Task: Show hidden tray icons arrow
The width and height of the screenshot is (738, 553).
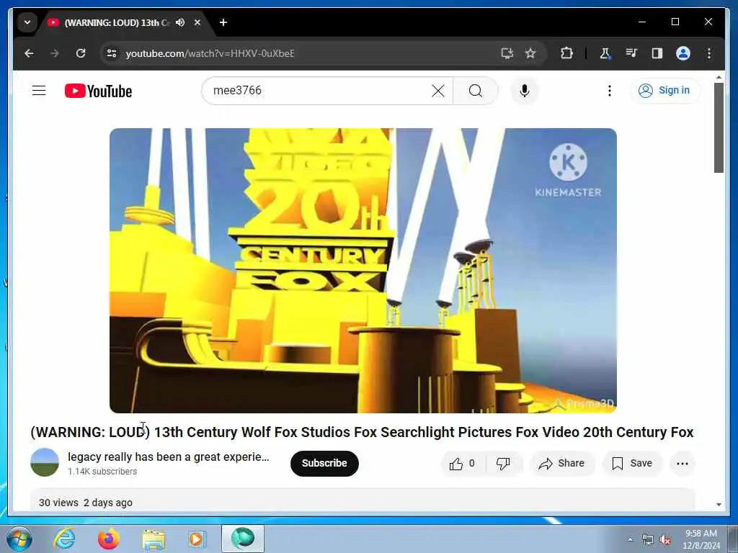Action: point(630,540)
